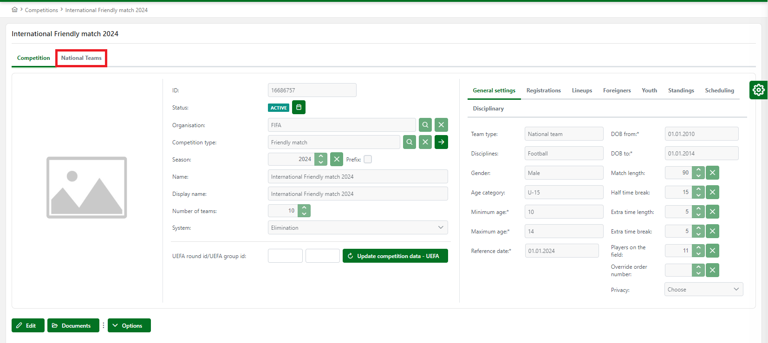Open Competitions breadcrumb link
This screenshot has height=343, width=768.
41,10
